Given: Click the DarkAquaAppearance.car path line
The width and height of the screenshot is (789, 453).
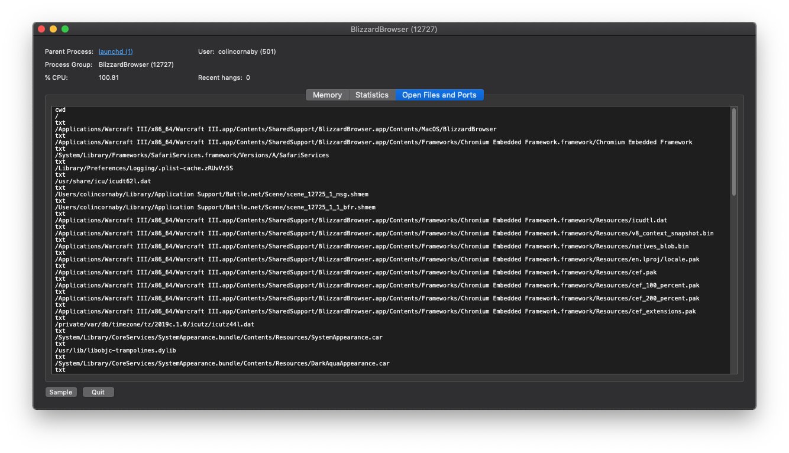Looking at the screenshot, I should tap(222, 363).
